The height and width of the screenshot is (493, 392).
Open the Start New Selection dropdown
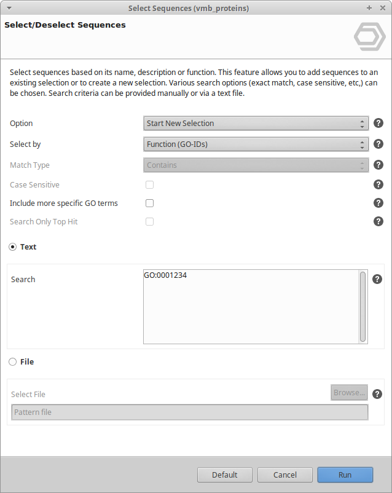pos(256,124)
